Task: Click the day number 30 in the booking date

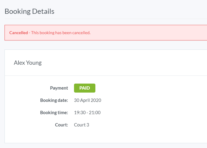Action: tap(76, 100)
